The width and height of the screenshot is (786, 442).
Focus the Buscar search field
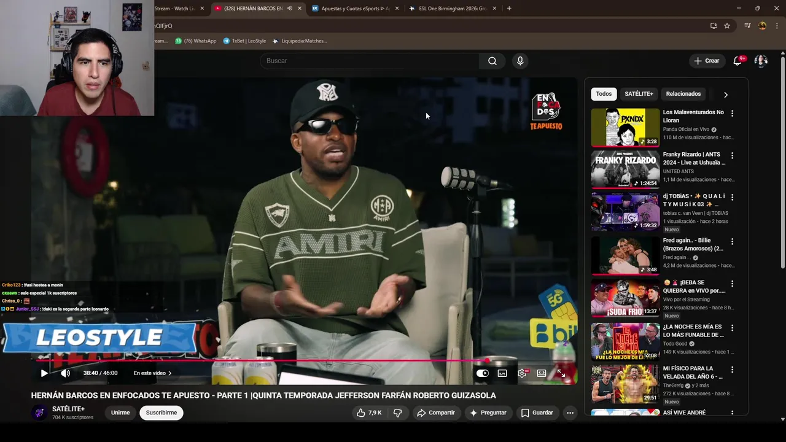click(x=370, y=61)
